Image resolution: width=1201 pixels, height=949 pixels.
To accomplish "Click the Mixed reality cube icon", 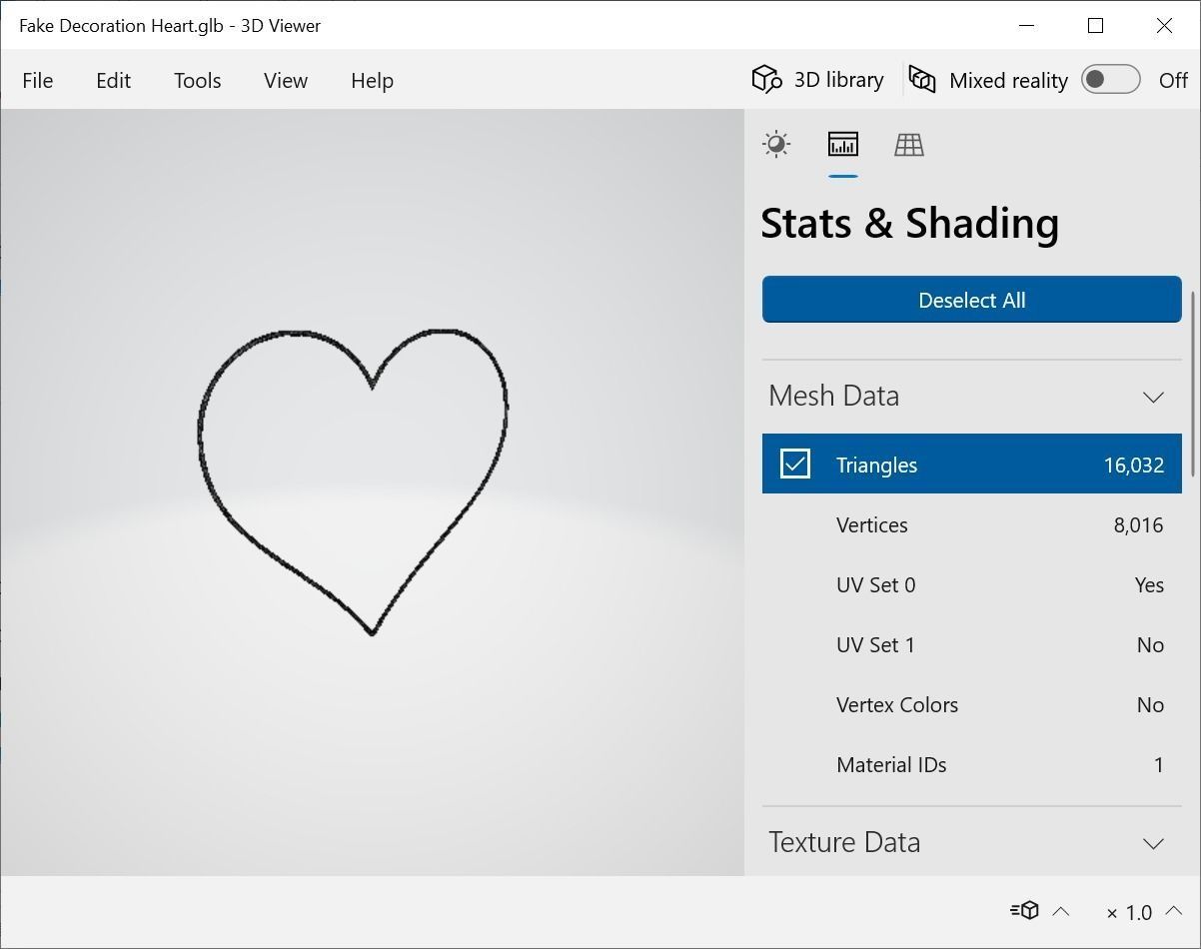I will coord(922,79).
